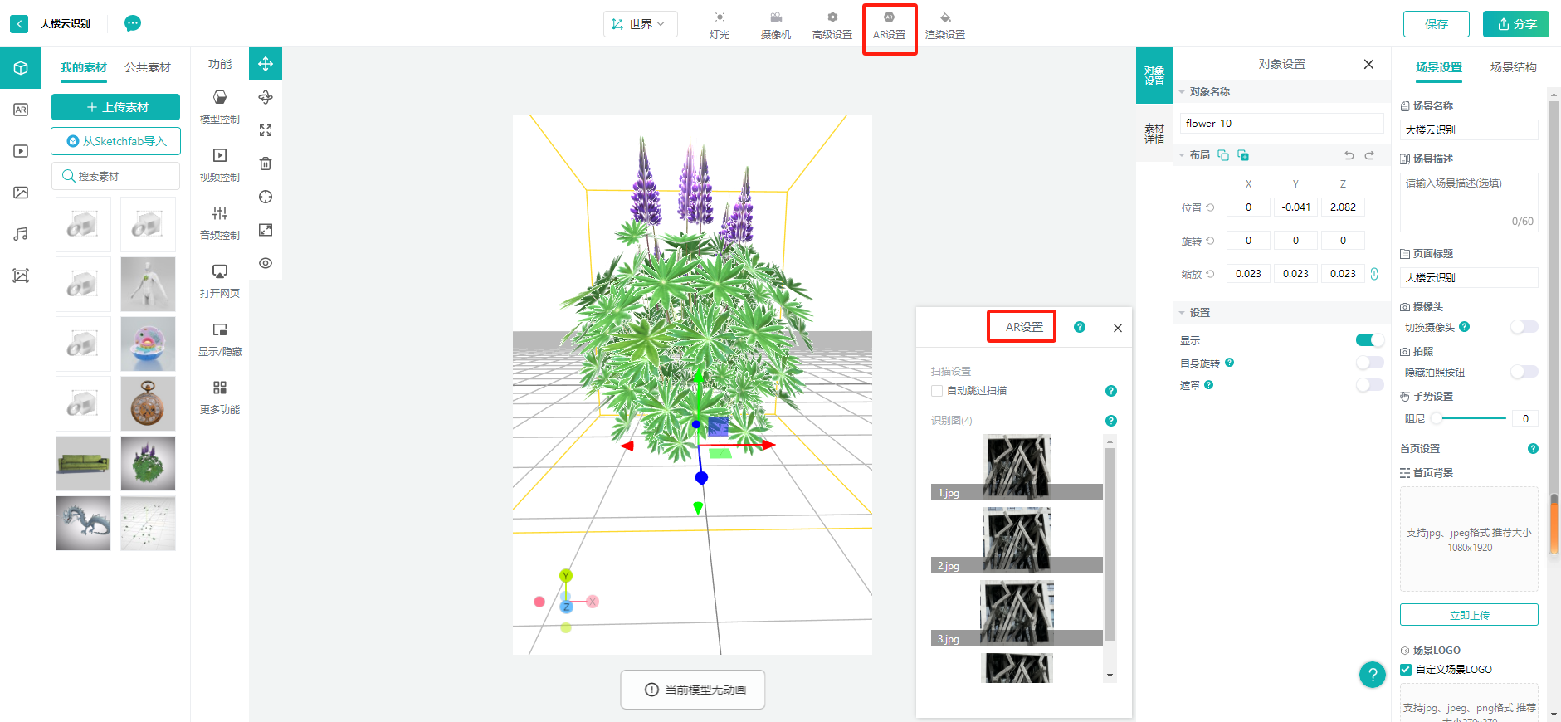The width and height of the screenshot is (1561, 722).
Task: Open render settings (渲染设置)
Action: click(x=944, y=25)
